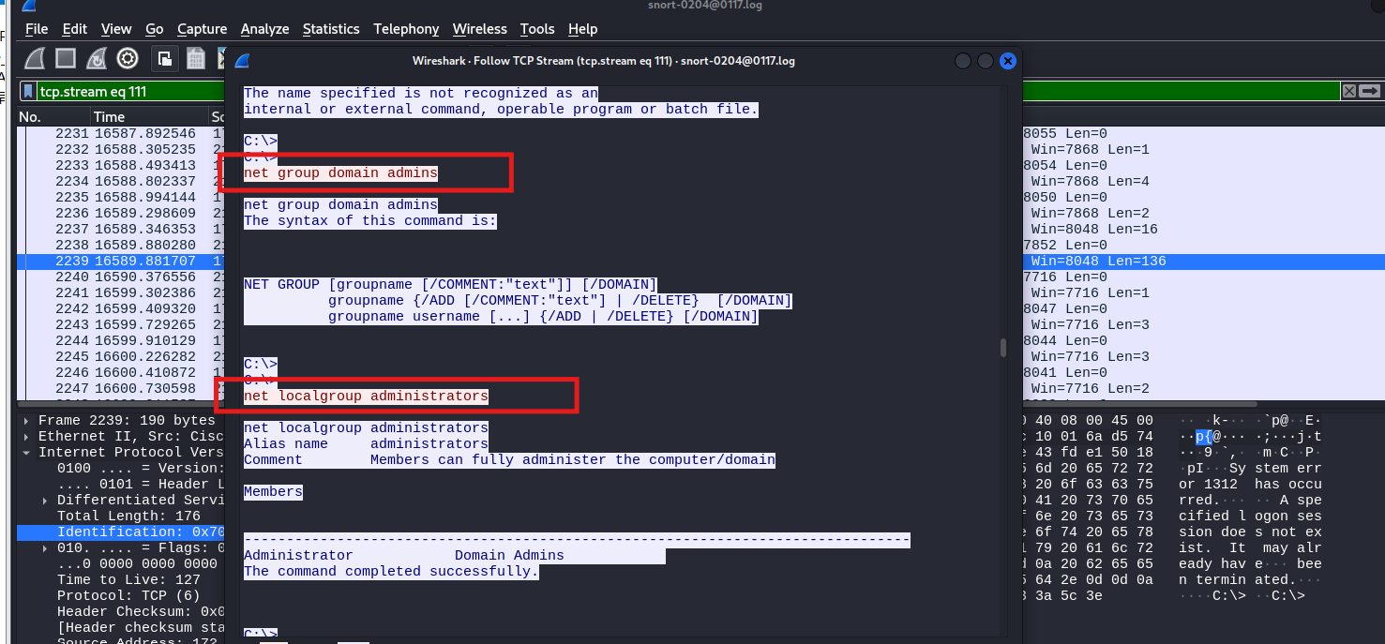Viewport: 1385px width, 644px height.
Task: Click 'net group domain admins' red command text
Action: click(340, 173)
